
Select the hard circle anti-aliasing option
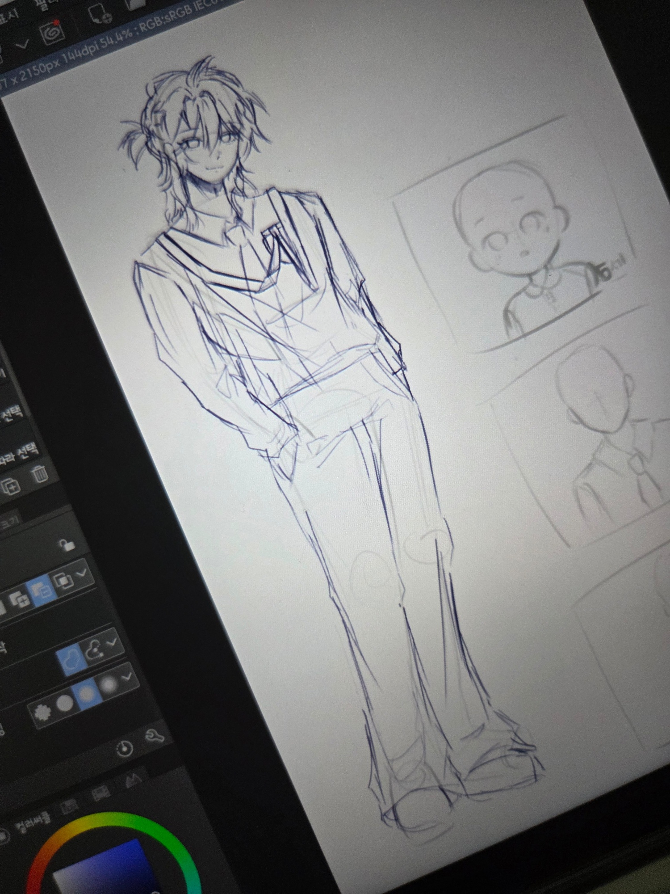[x=66, y=704]
